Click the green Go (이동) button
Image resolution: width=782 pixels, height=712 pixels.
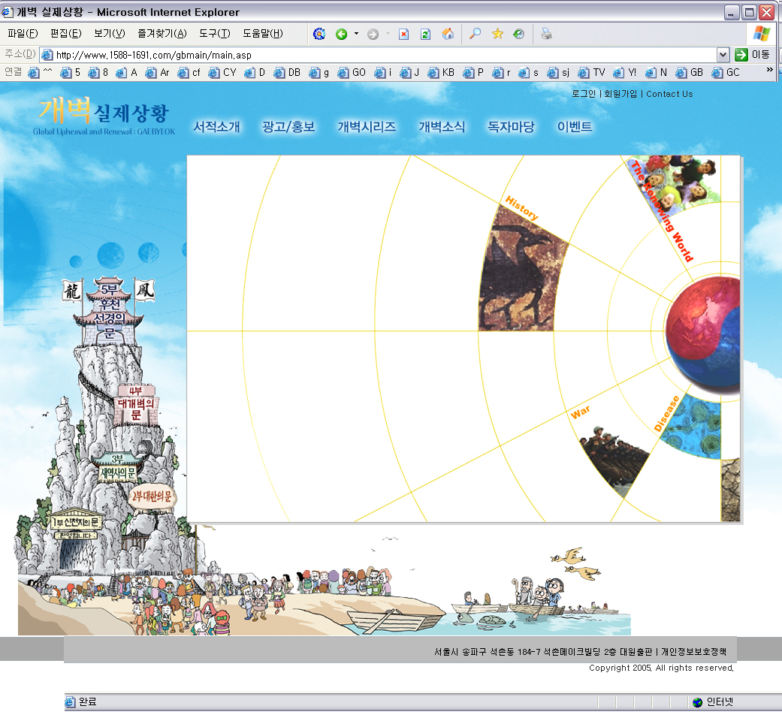(x=752, y=54)
